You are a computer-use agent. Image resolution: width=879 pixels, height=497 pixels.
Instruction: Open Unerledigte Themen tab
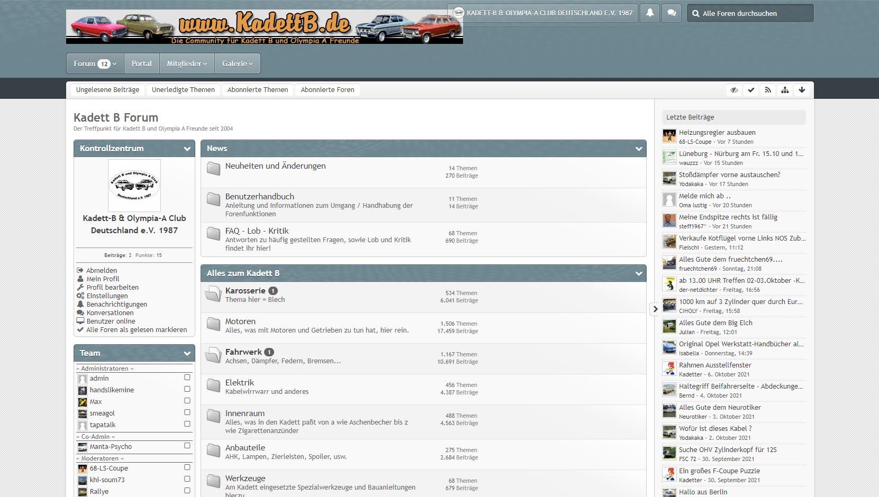point(183,90)
